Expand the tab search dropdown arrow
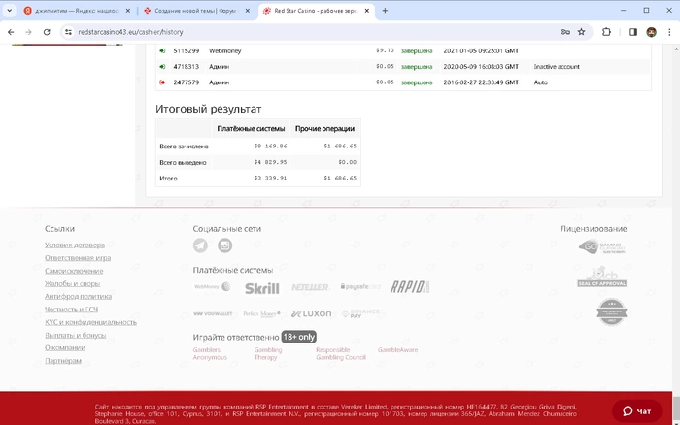The image size is (680, 425). (x=9, y=11)
